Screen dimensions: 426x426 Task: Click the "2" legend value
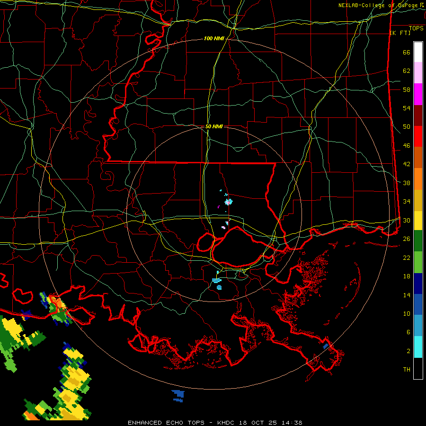[408, 351]
